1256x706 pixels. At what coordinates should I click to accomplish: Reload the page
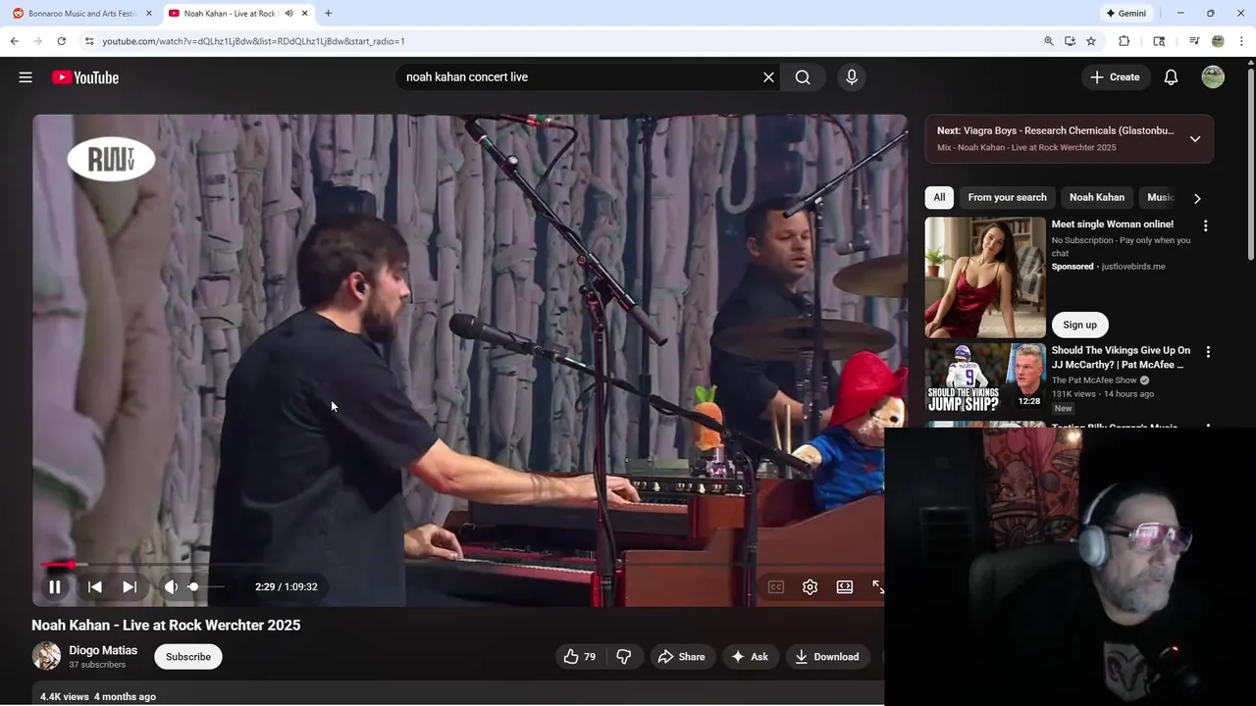pos(61,41)
